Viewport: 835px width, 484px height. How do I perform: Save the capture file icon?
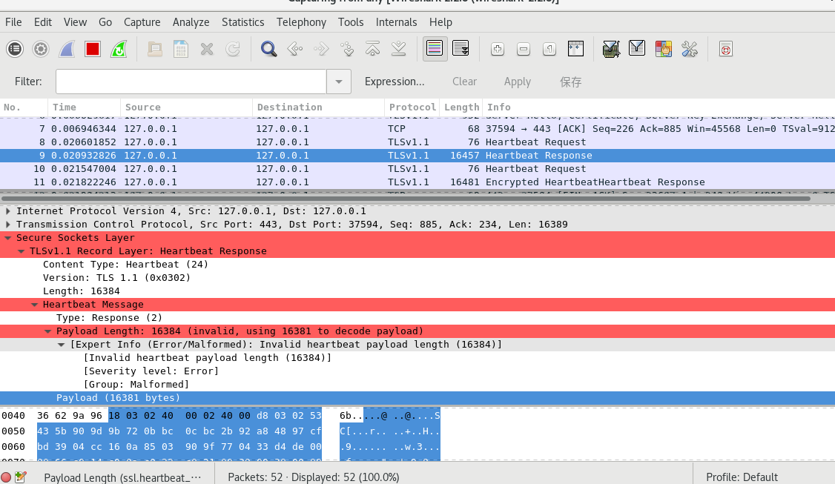pyautogui.click(x=181, y=49)
